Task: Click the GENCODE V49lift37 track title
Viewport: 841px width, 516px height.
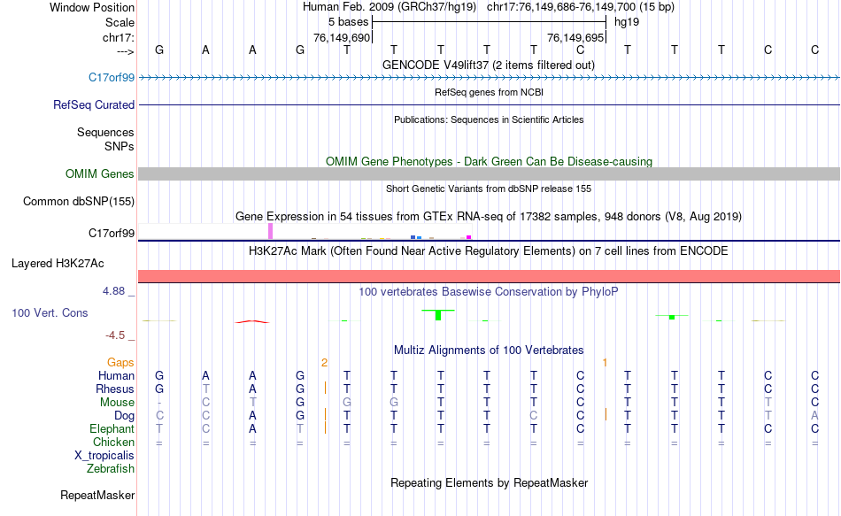Action: [488, 65]
